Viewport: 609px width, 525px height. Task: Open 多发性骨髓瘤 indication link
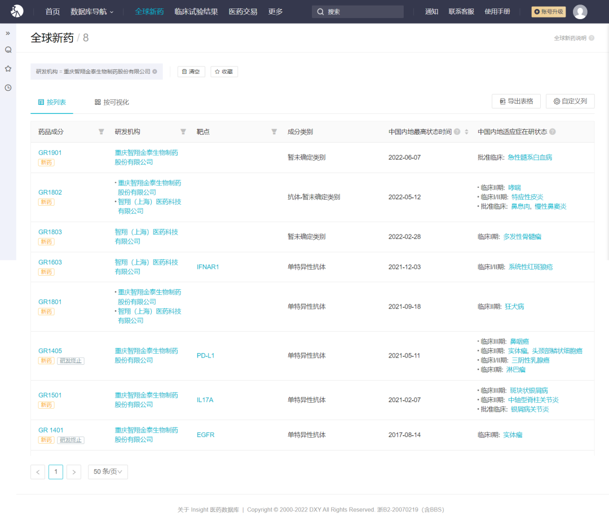522,236
